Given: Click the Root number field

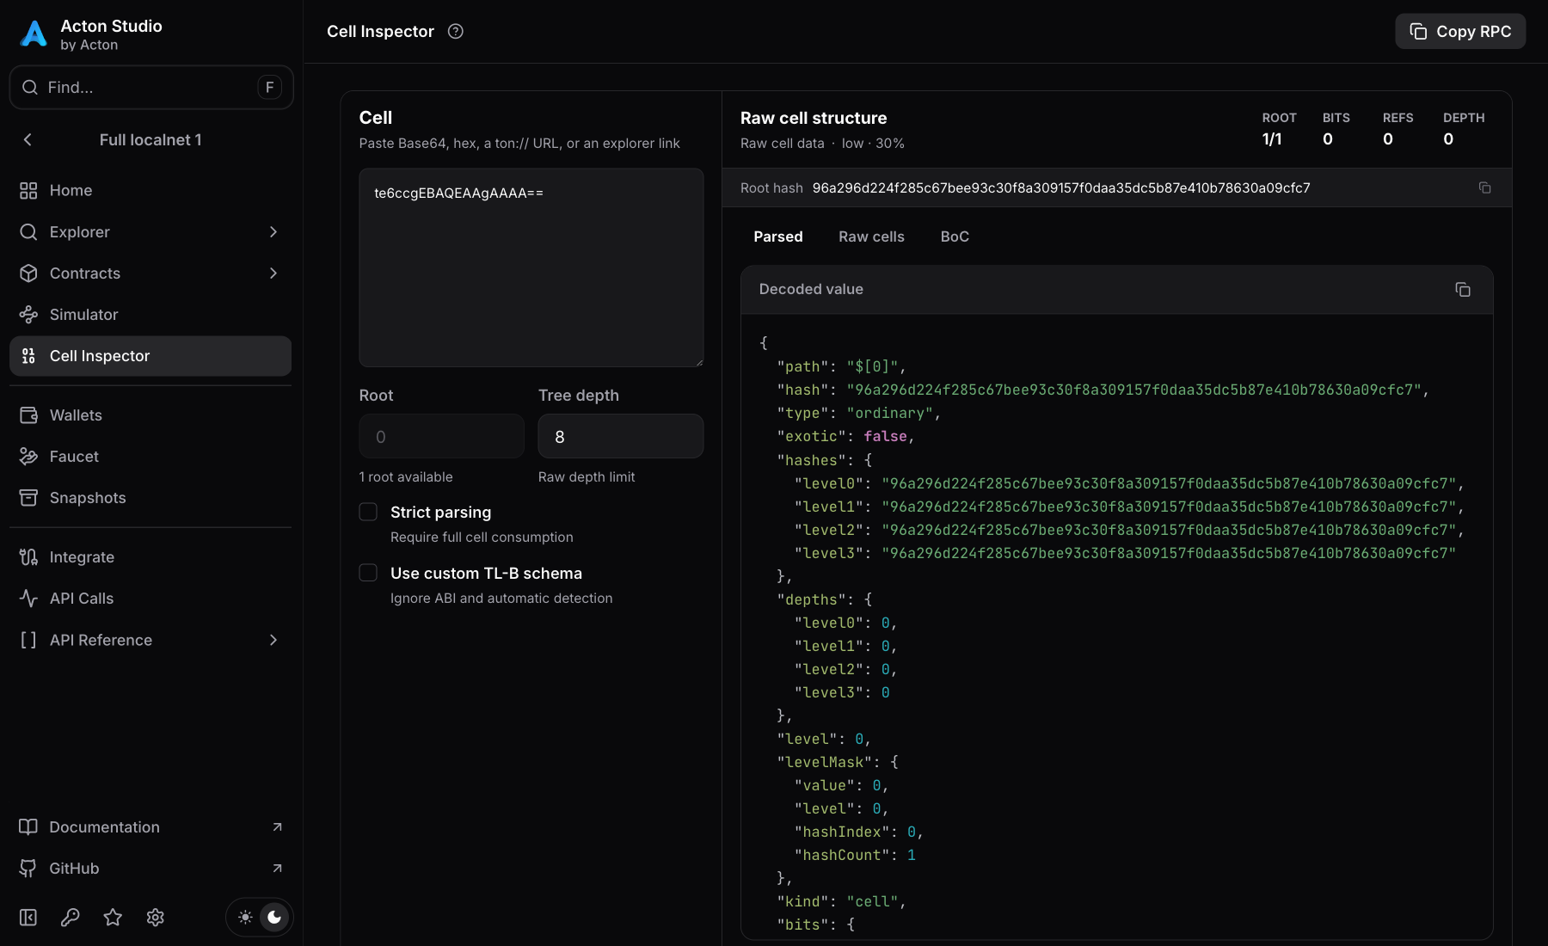Looking at the screenshot, I should coord(441,436).
